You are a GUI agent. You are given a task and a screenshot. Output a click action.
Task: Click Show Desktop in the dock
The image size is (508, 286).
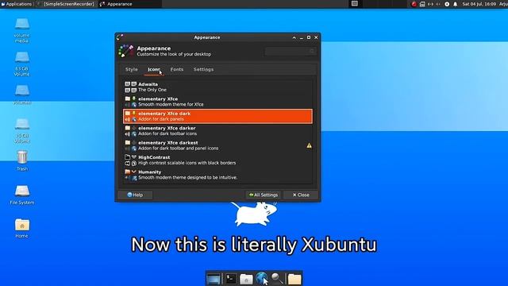pyautogui.click(x=214, y=279)
